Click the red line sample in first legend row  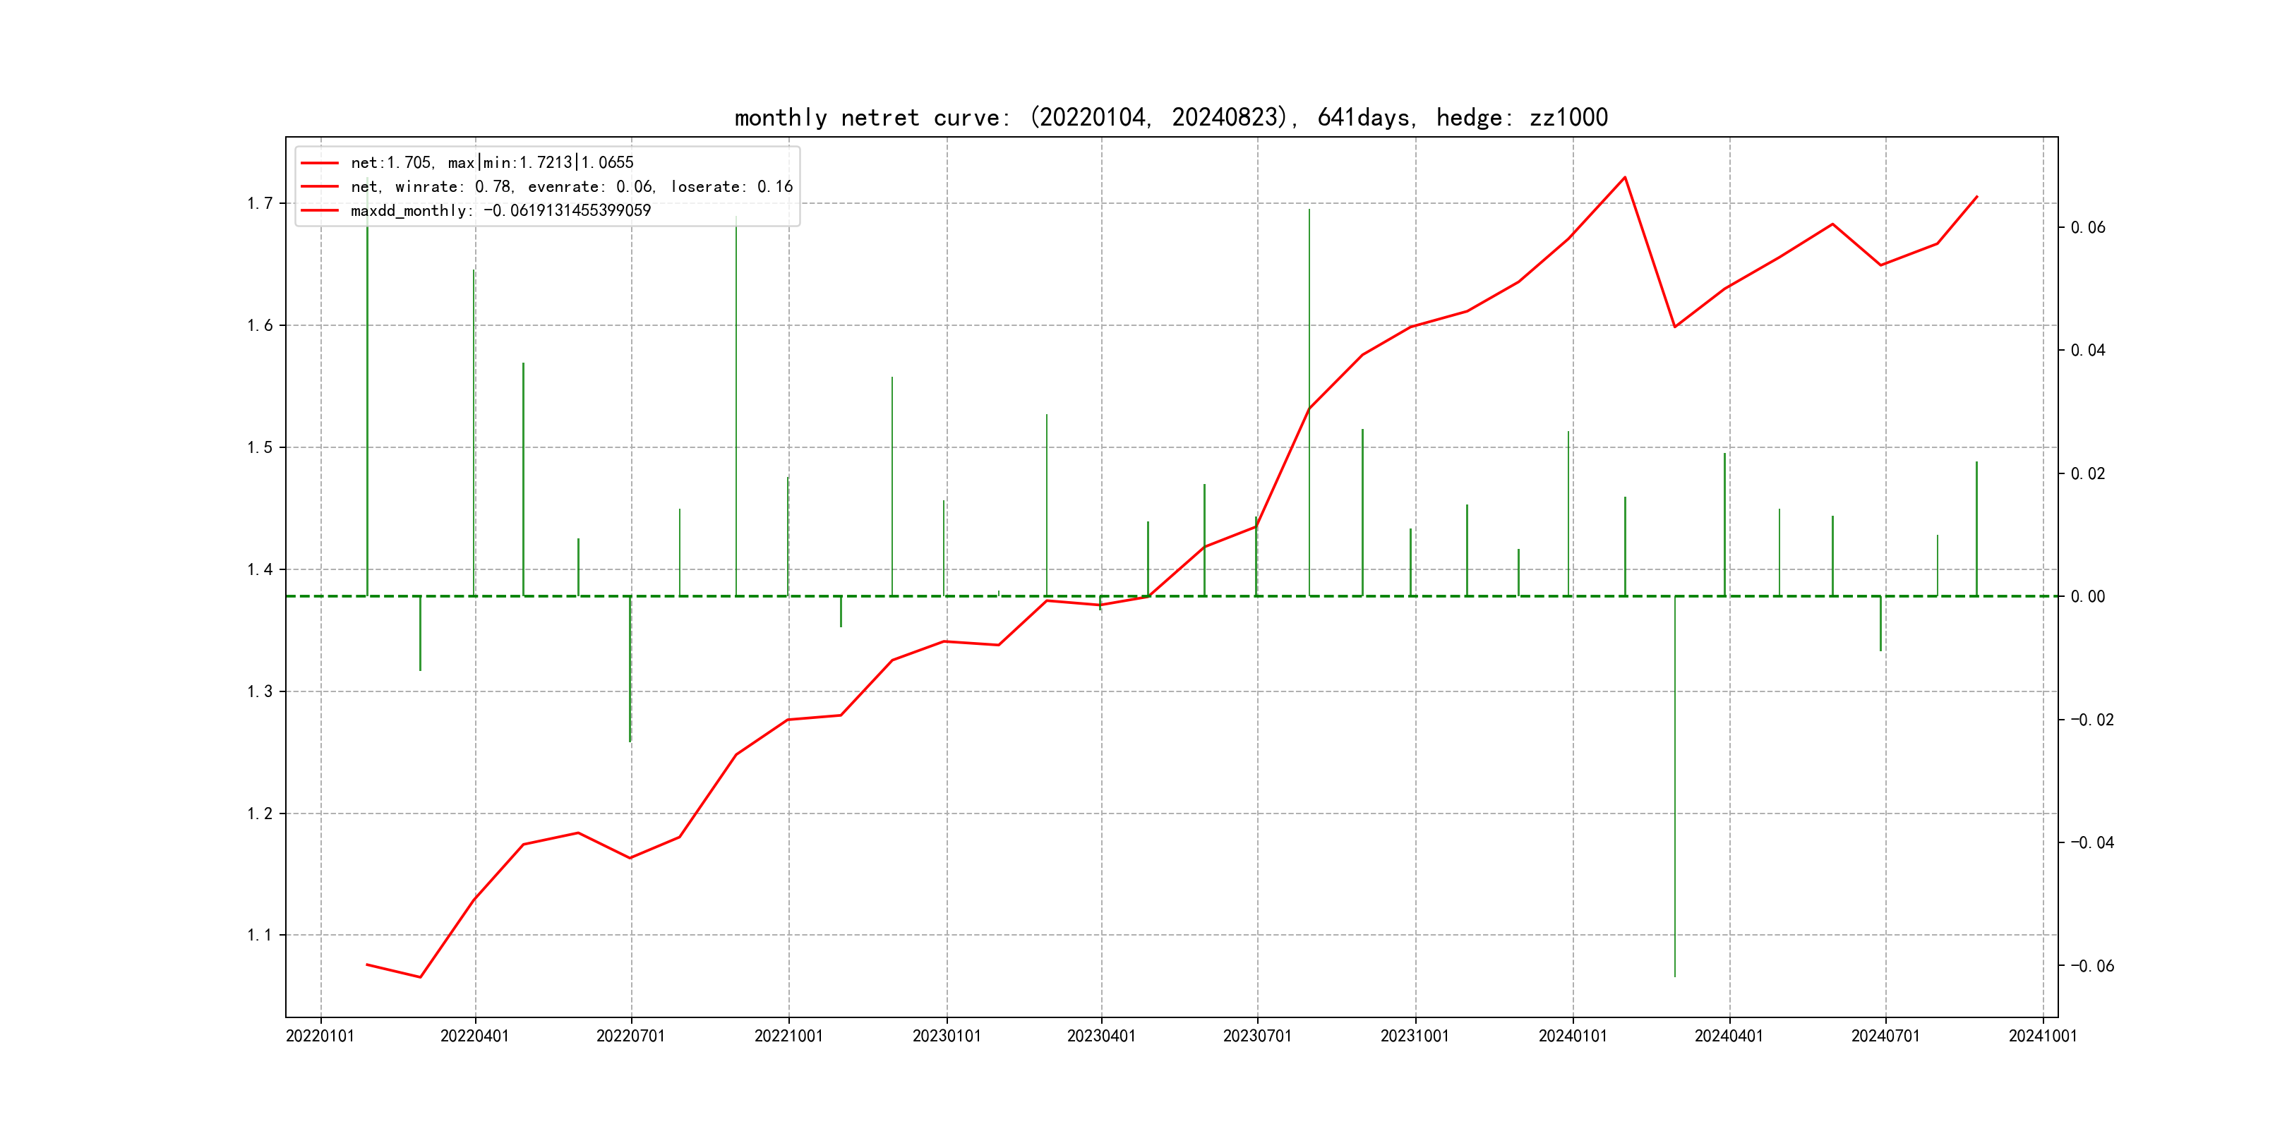point(320,163)
